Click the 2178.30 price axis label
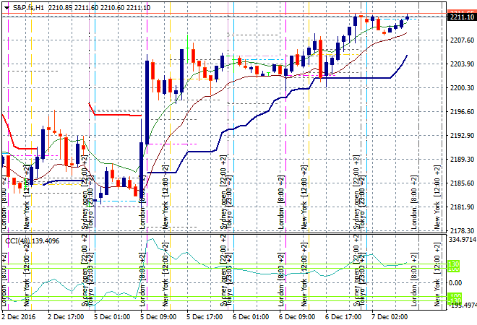Screen dimensions: 477x325 click(460, 231)
